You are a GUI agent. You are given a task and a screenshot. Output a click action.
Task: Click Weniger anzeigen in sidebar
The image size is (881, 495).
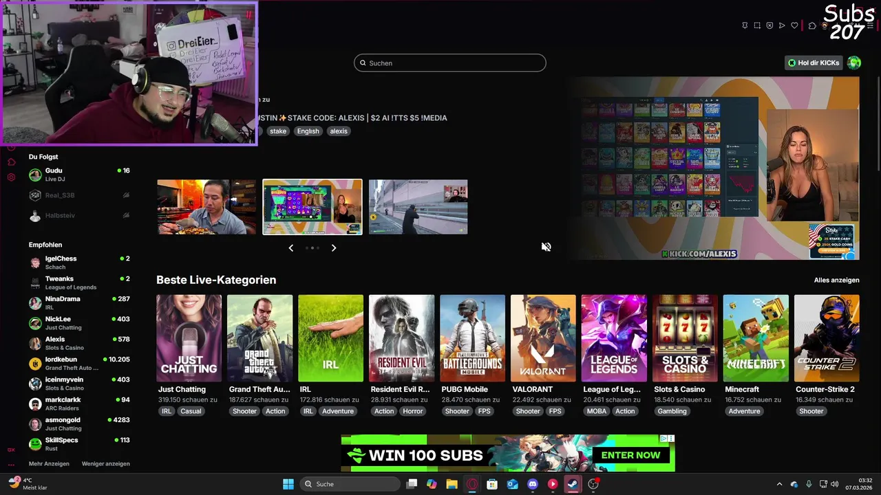[x=106, y=464]
